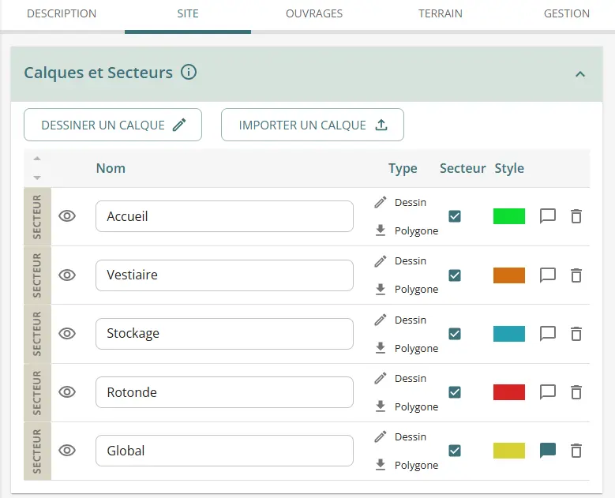This screenshot has height=498, width=615.
Task: Click the IMPORTER UN CALQUE button
Action: point(313,125)
